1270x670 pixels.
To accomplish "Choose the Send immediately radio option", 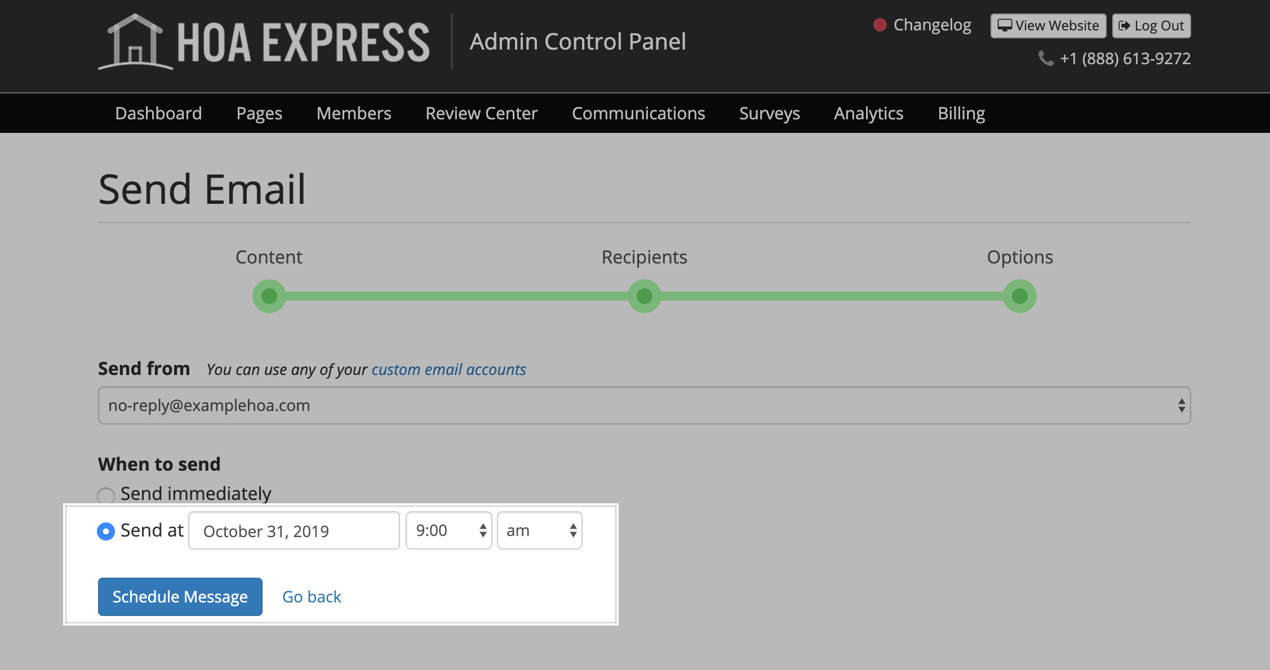I will click(106, 495).
